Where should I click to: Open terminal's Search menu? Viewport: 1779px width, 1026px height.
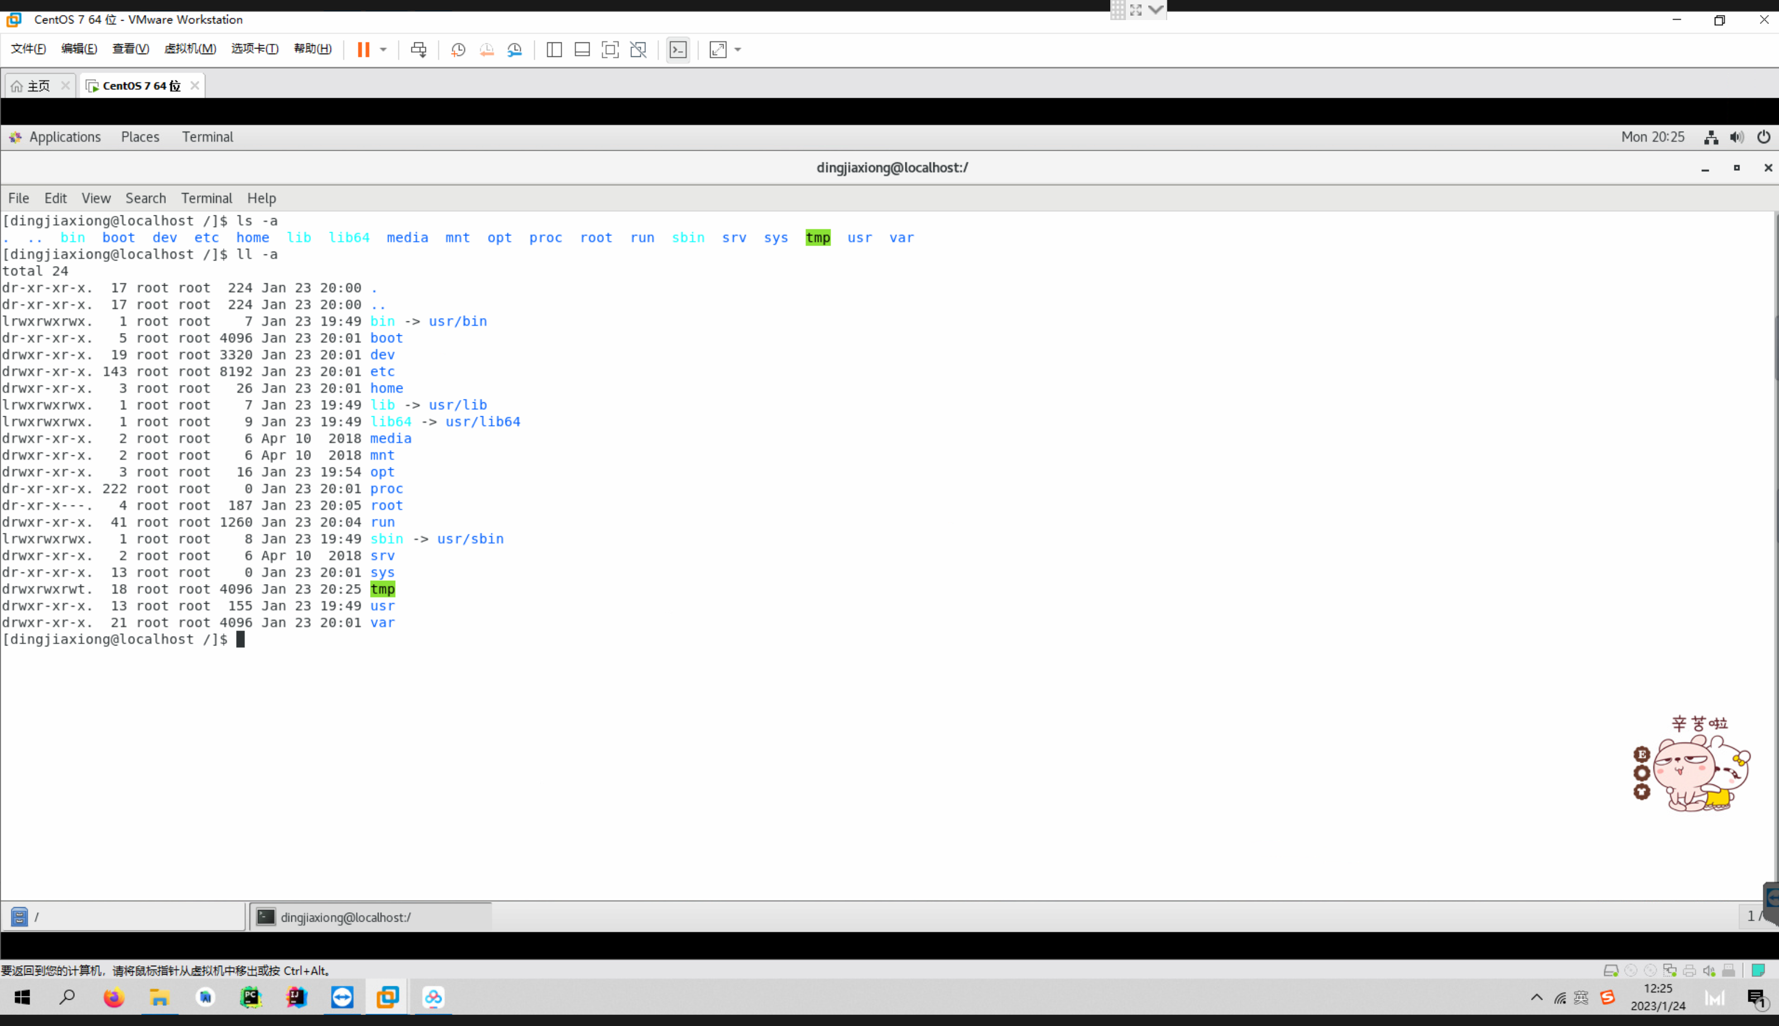[x=145, y=198]
